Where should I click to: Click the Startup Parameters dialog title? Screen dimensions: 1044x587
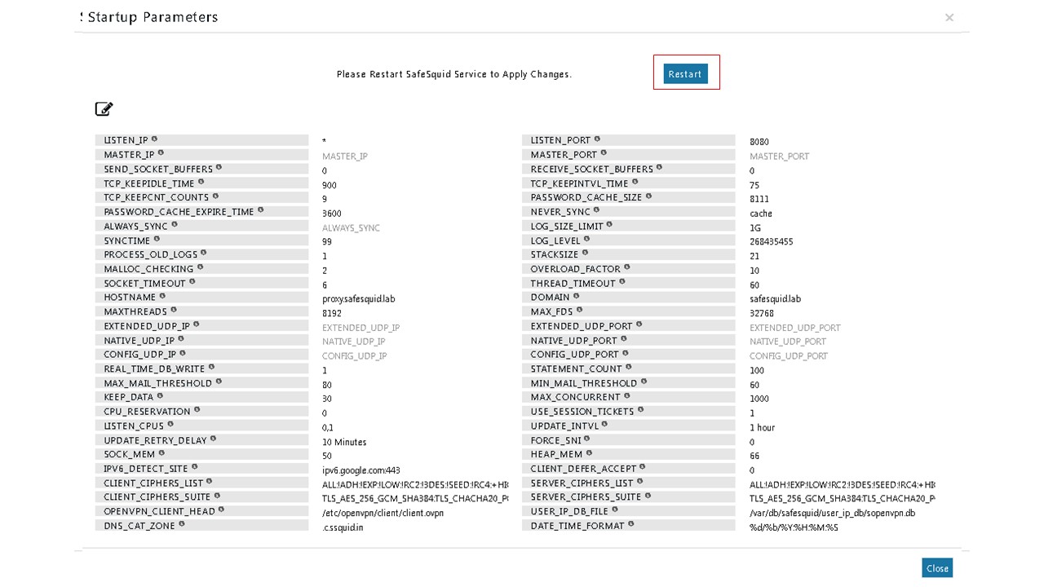click(153, 17)
